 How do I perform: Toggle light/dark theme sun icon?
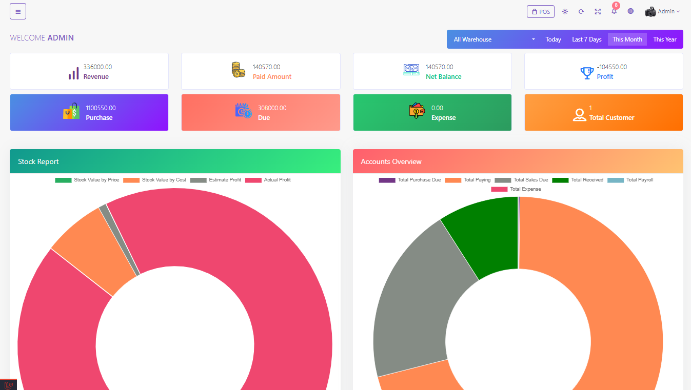pyautogui.click(x=565, y=11)
